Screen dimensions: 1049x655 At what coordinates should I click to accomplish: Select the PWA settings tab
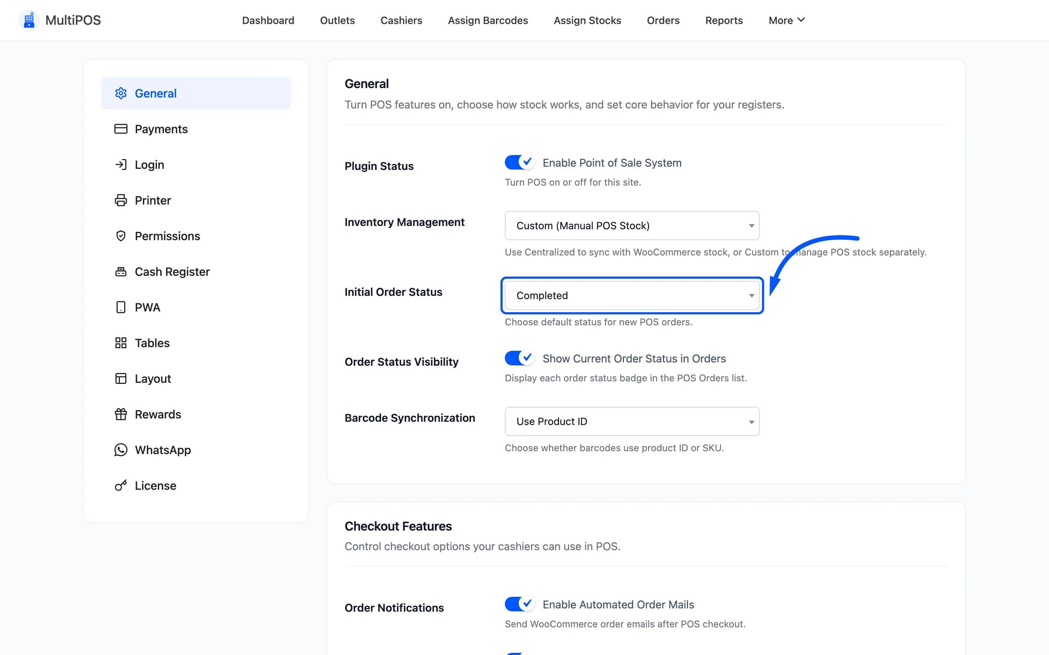tap(196, 307)
